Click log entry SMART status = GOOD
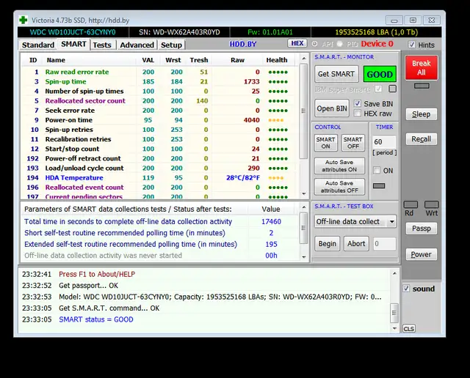Image resolution: width=470 pixels, height=378 pixels. 96,319
